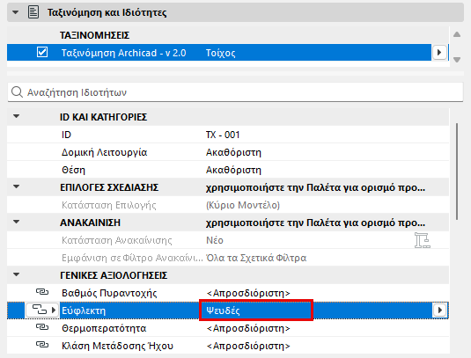Click the ΓΕΝΙΚΕΣ ΑΞΙΟΛΟΓΗΣΕΙΣ group header text
The width and height of the screenshot is (471, 358).
click(x=114, y=275)
